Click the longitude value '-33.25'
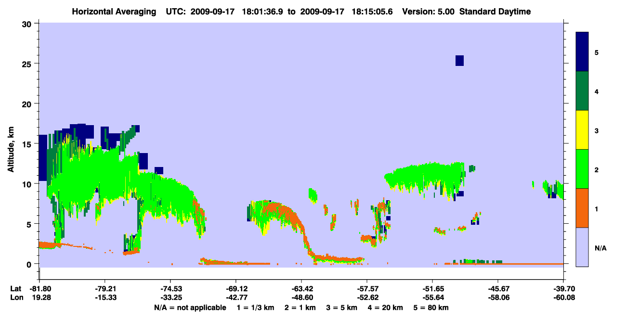The height and width of the screenshot is (321, 626). pyautogui.click(x=170, y=298)
